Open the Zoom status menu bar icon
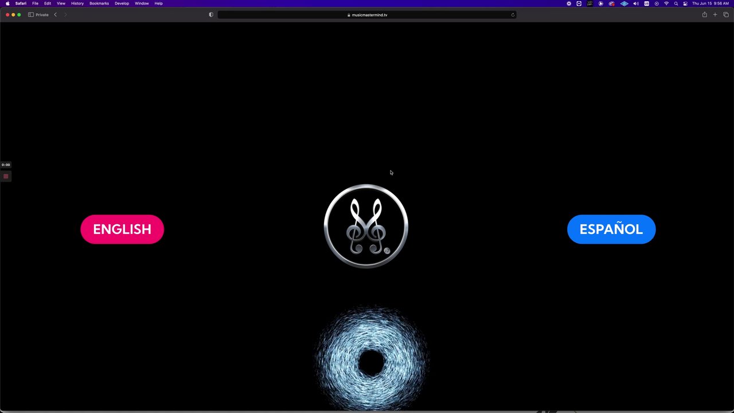This screenshot has width=734, height=413. [579, 3]
